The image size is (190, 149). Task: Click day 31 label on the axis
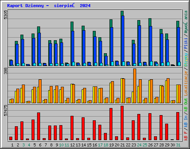[x=178, y=145]
